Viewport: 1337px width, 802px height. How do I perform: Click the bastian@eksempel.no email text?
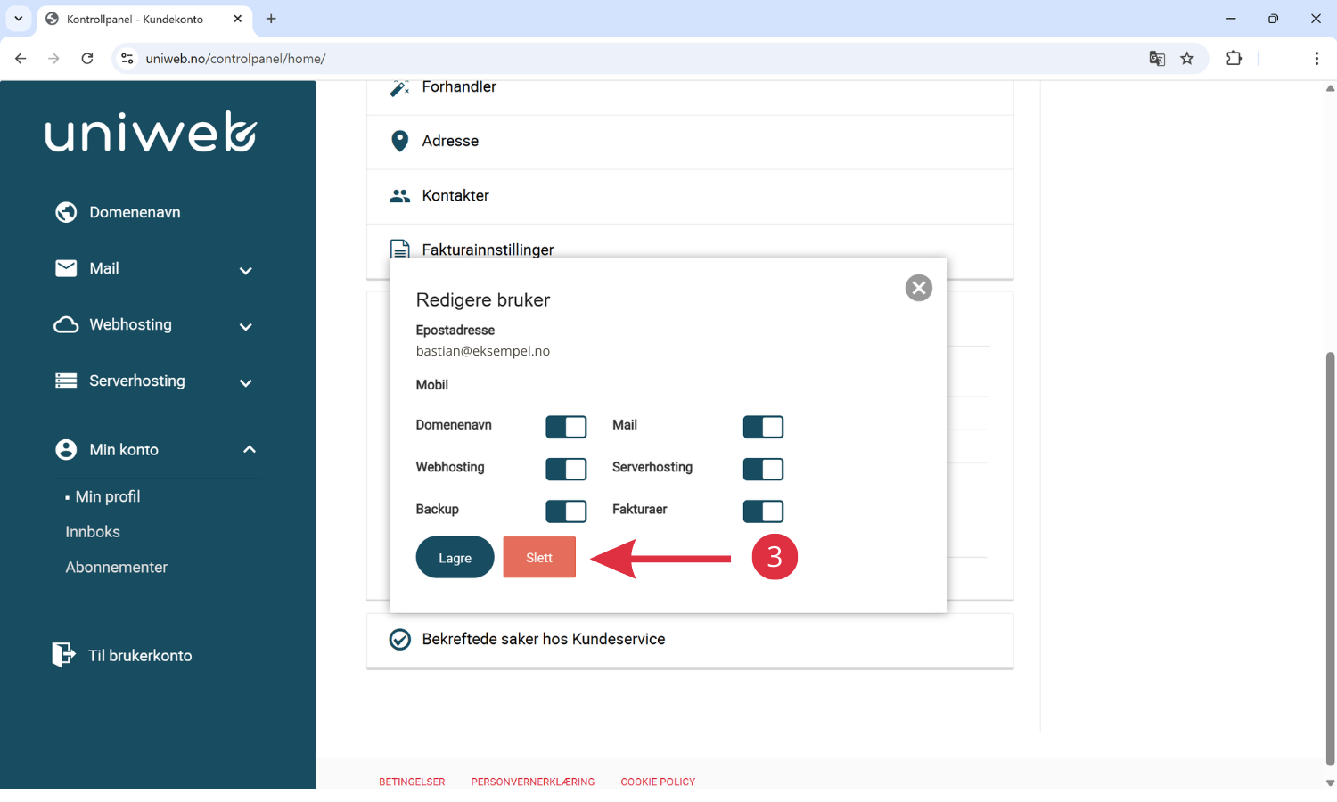pos(482,351)
